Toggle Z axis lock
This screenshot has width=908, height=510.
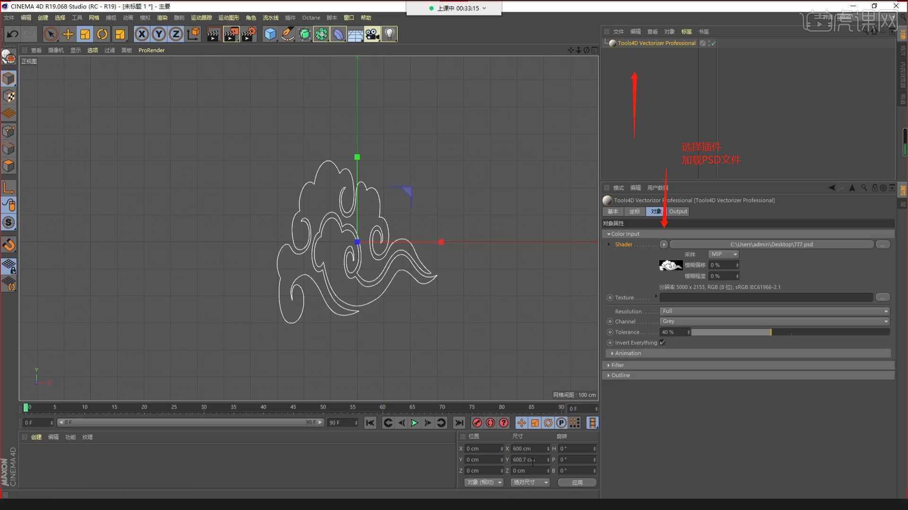pos(176,34)
